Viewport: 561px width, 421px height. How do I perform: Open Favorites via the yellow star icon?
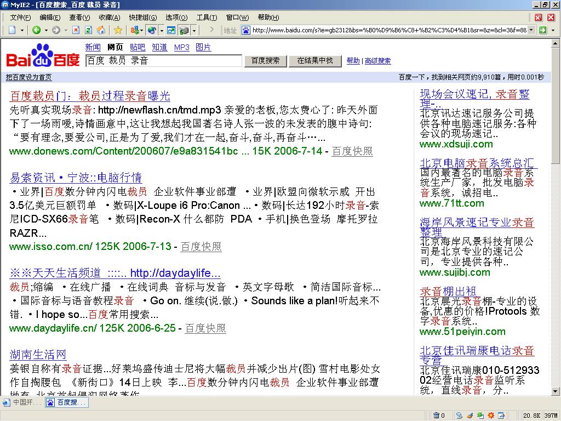pos(118,30)
